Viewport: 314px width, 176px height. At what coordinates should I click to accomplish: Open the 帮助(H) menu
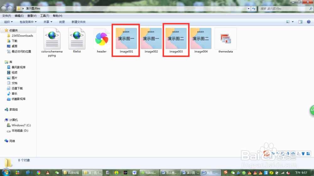coord(57,16)
